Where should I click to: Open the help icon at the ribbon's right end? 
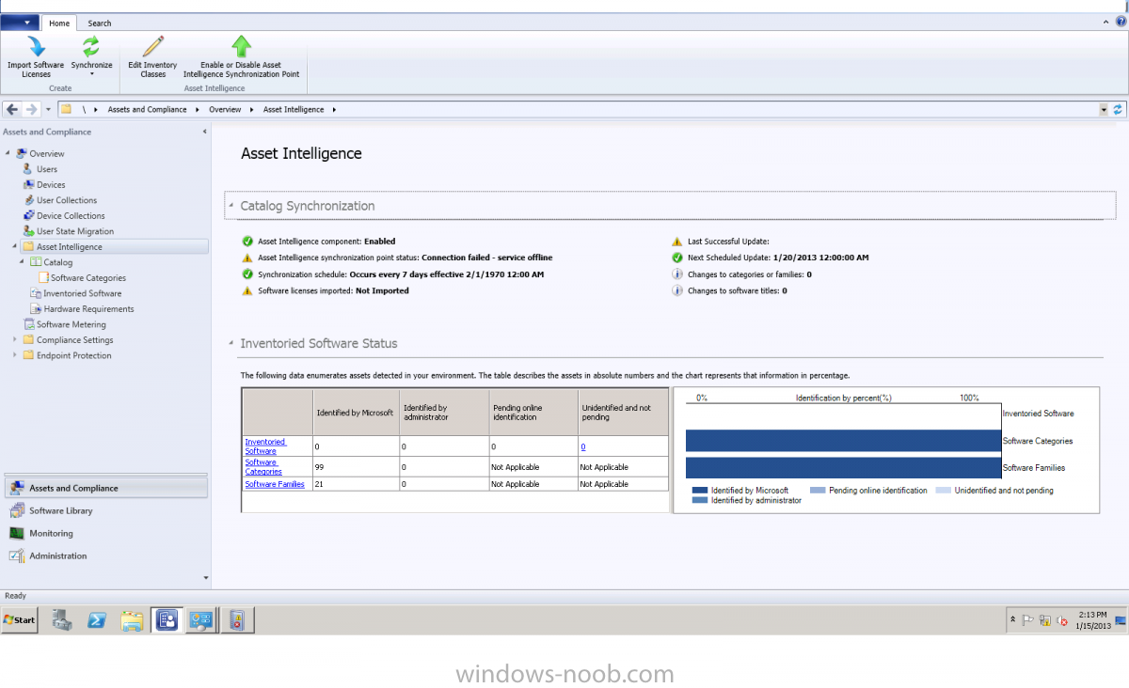pos(1119,23)
